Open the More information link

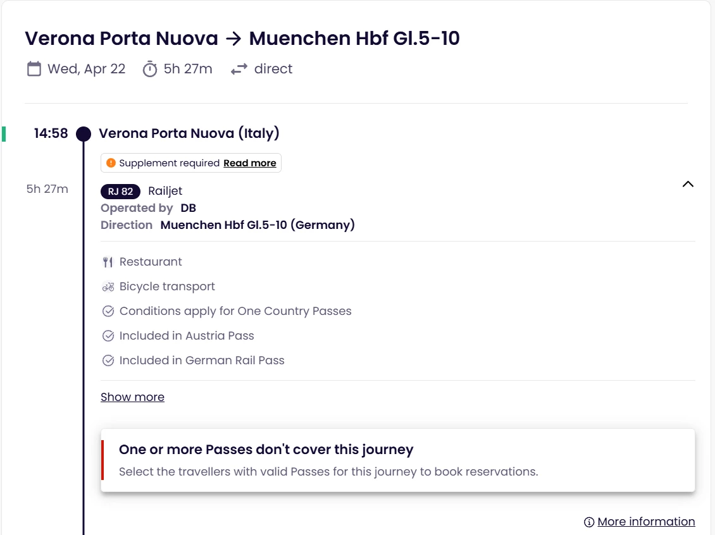646,522
